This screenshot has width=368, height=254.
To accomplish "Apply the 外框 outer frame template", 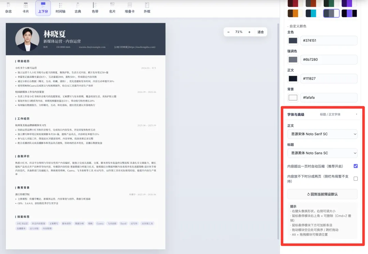I will point(147,8).
